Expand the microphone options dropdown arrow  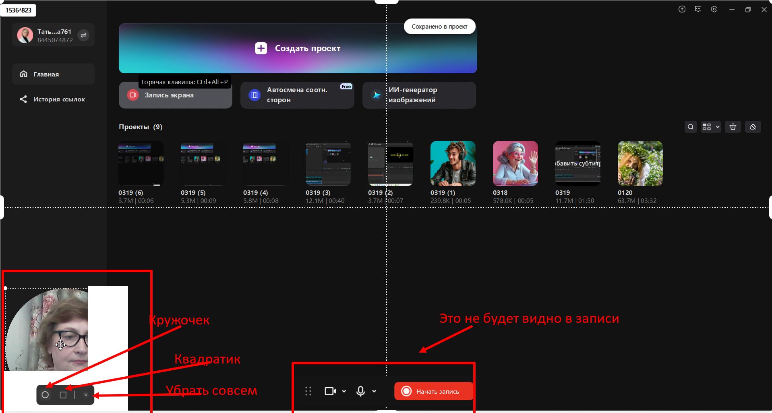(x=374, y=391)
